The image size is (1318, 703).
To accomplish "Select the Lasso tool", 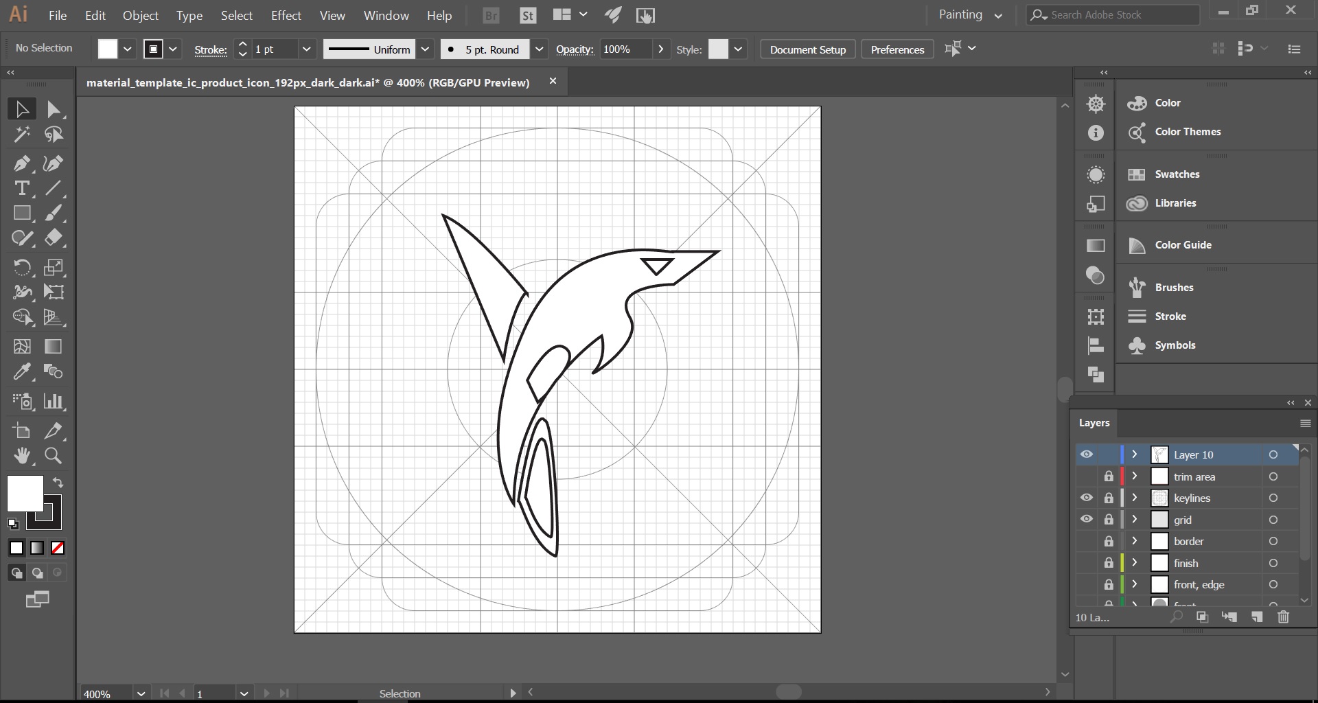I will pyautogui.click(x=54, y=135).
